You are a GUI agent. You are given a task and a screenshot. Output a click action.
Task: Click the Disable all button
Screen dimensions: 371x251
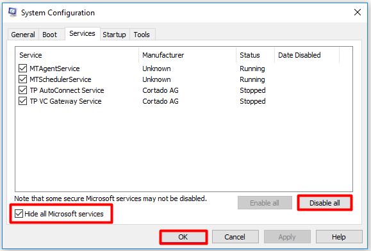[x=325, y=203]
